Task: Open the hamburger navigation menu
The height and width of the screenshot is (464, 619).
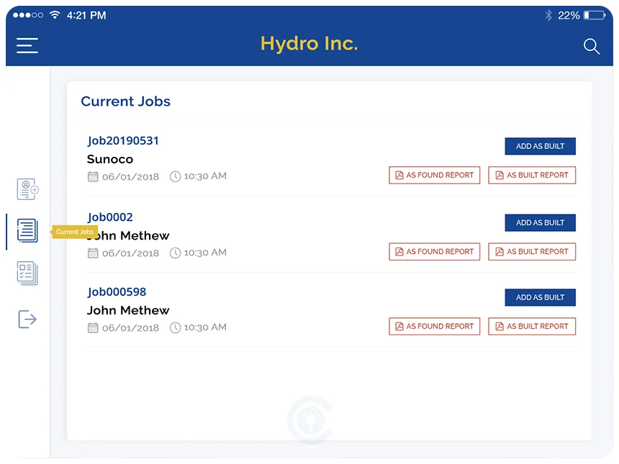Action: point(27,45)
